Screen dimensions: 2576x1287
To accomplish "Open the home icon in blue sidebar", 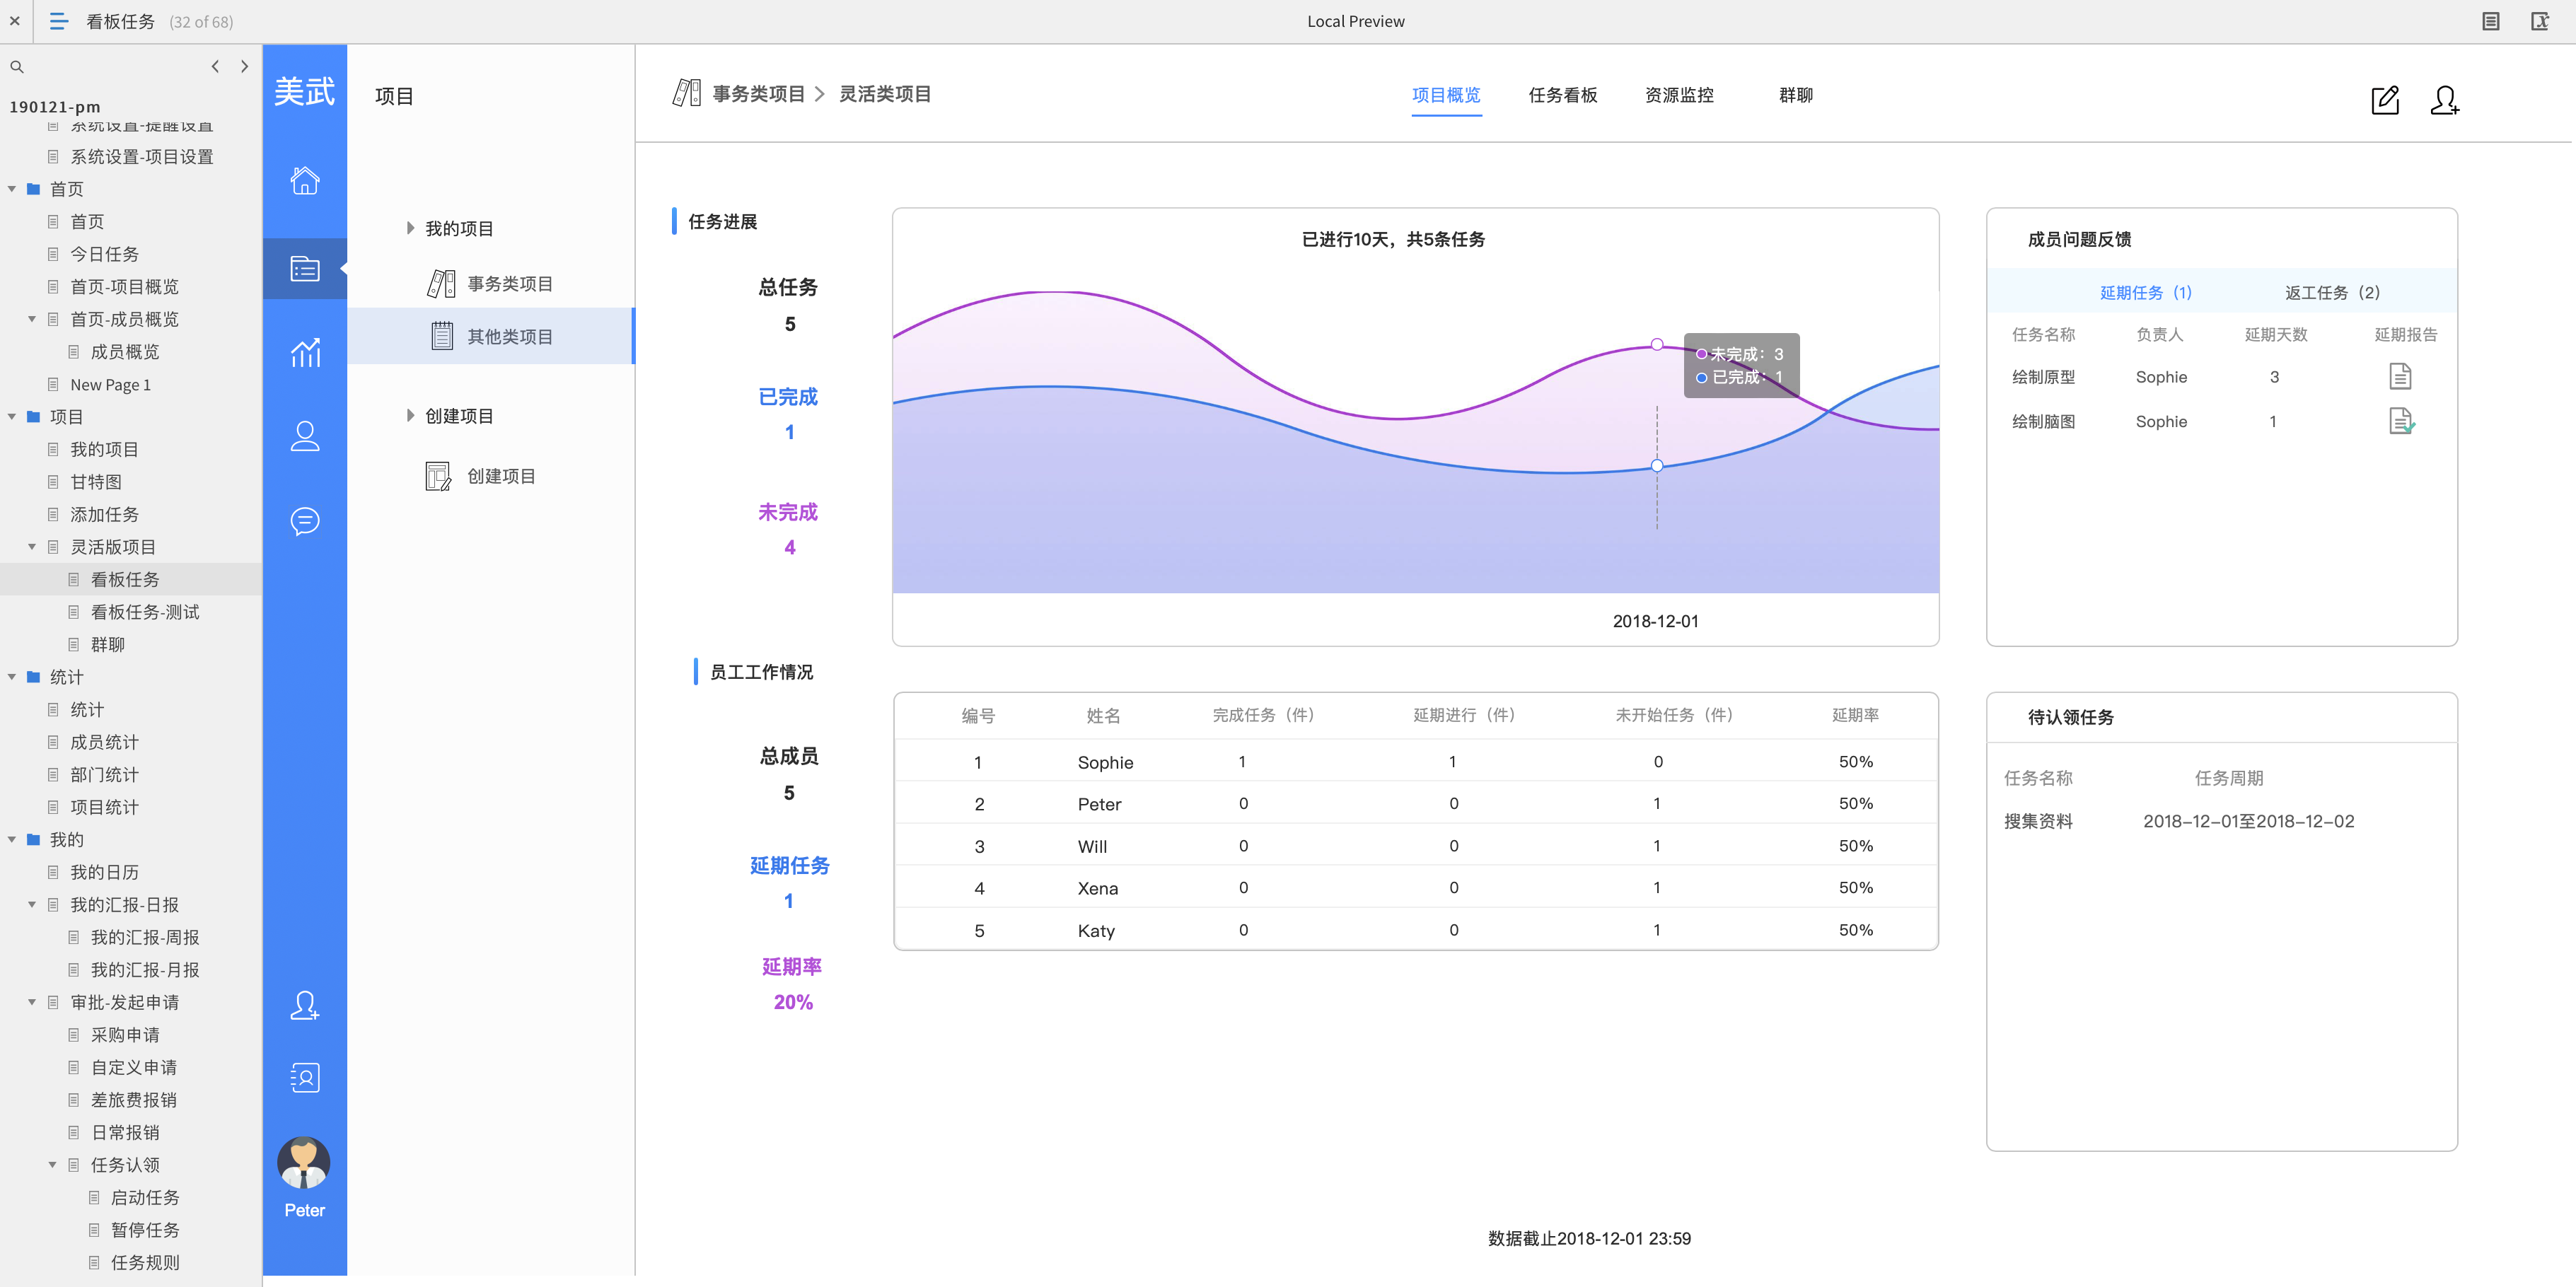I will point(305,181).
